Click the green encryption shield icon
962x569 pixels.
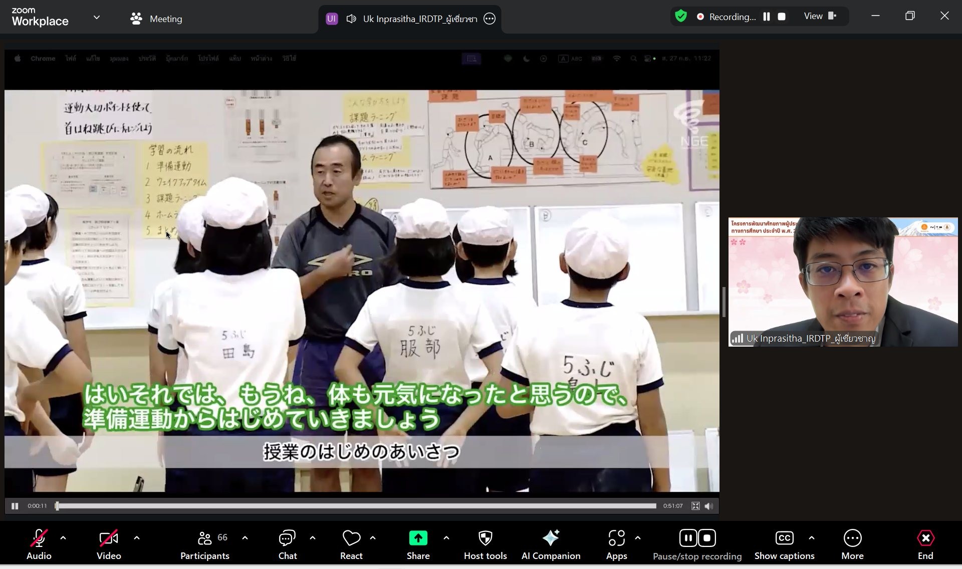tap(680, 17)
